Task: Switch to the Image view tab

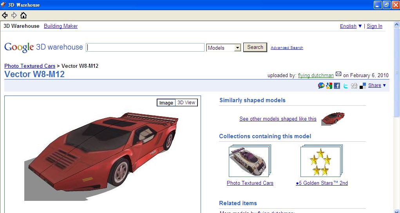Action: [x=166, y=103]
